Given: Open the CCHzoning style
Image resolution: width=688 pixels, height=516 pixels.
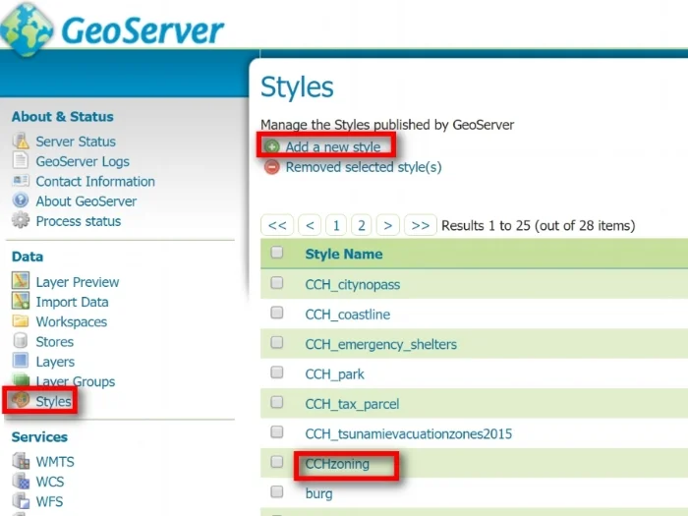Looking at the screenshot, I should tap(337, 464).
